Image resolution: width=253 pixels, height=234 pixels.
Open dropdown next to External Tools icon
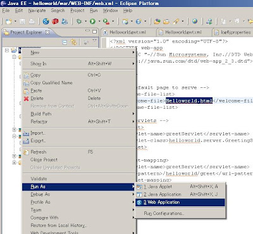113,22
